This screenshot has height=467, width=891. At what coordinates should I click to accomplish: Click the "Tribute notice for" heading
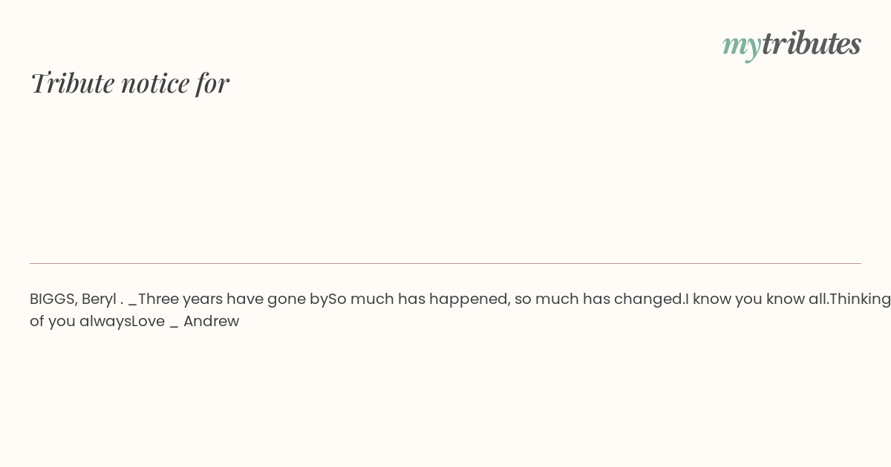(x=130, y=82)
